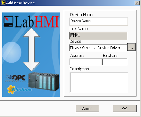Click the Device Name input field
The width and height of the screenshot is (141, 117).
(x=99, y=22)
